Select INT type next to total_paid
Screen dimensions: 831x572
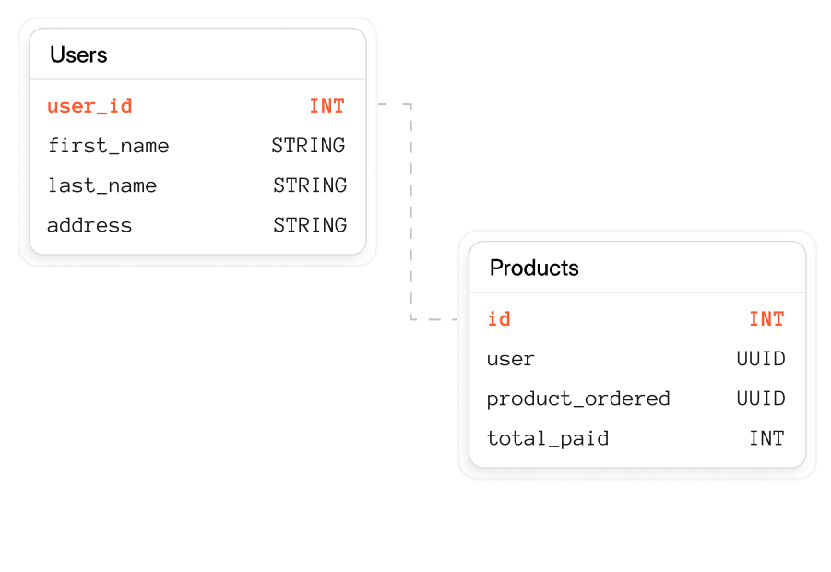tap(766, 438)
